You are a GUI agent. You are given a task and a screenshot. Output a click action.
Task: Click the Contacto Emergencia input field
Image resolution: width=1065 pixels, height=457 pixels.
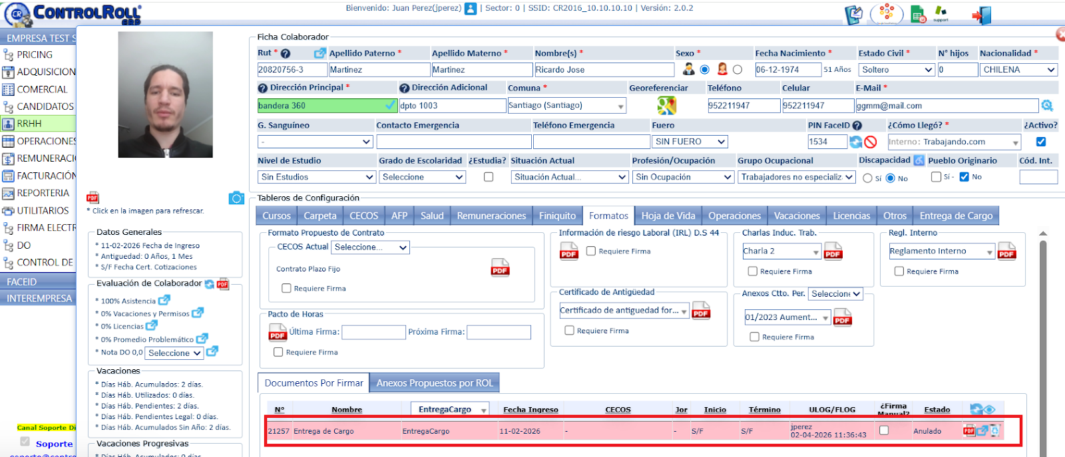[x=453, y=142]
